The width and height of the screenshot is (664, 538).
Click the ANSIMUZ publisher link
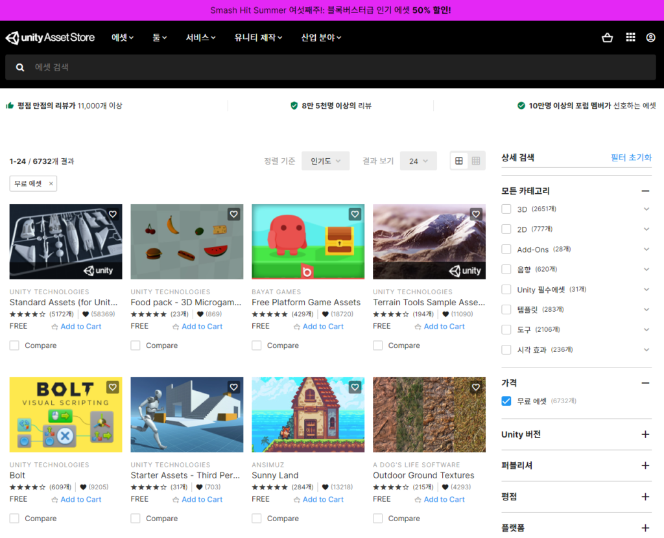[268, 465]
